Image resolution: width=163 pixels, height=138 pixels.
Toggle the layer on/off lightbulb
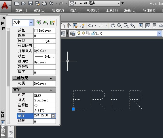pyautogui.click(x=79, y=33)
